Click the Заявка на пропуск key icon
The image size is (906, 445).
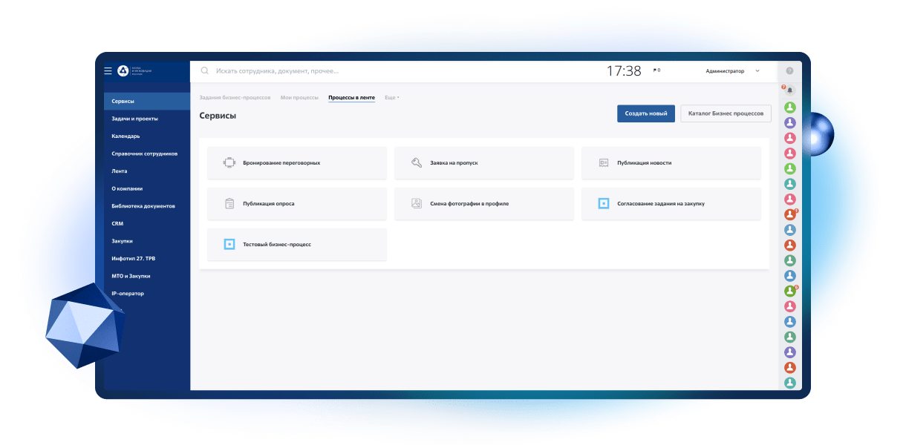417,162
